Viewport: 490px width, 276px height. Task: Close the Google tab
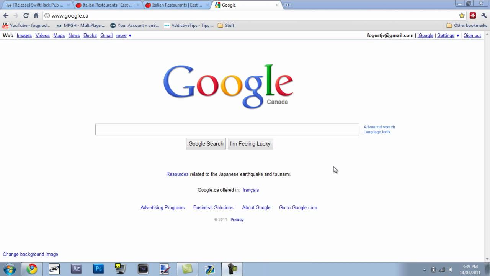[278, 5]
